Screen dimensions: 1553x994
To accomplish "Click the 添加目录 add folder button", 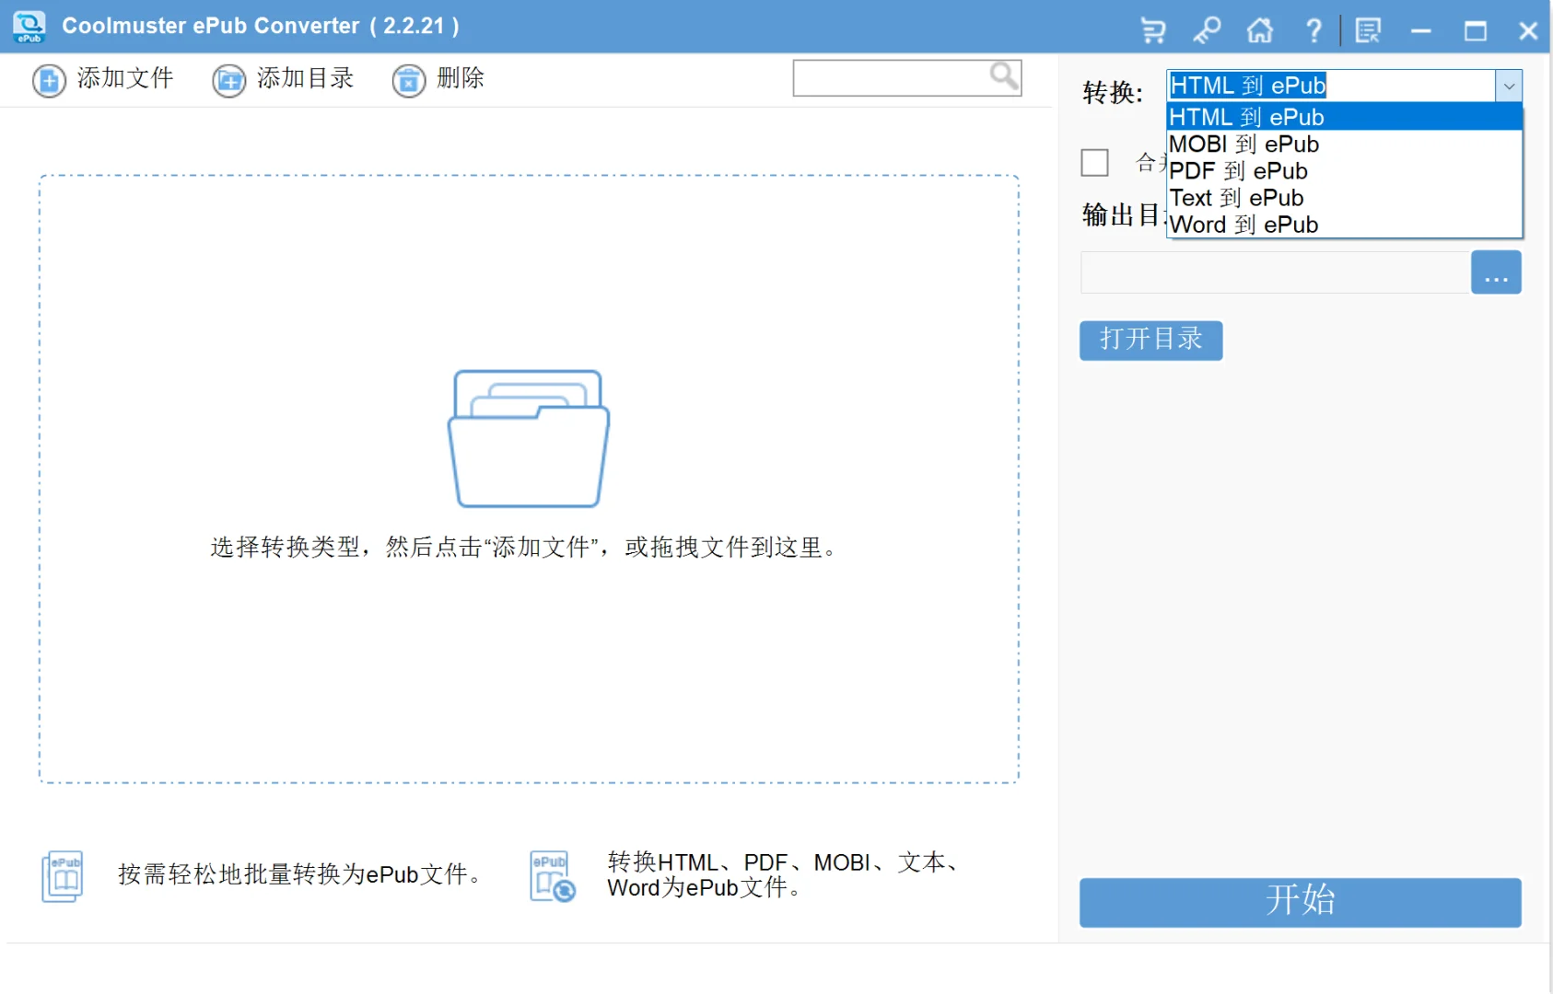I will [283, 80].
